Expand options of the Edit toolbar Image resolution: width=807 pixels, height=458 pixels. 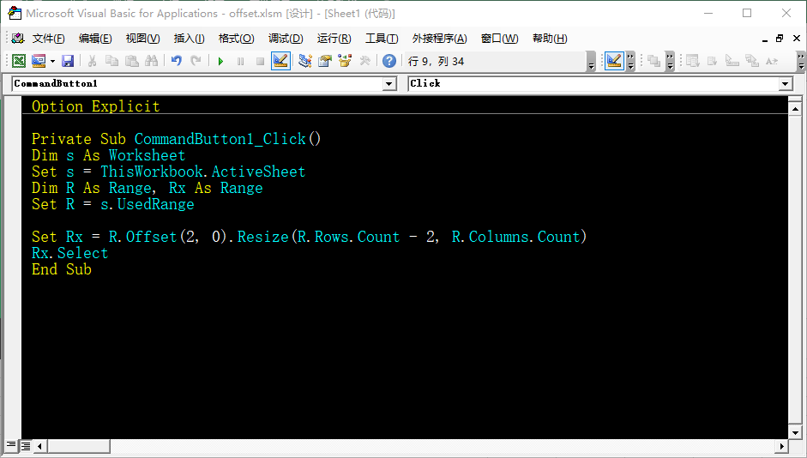pos(801,61)
